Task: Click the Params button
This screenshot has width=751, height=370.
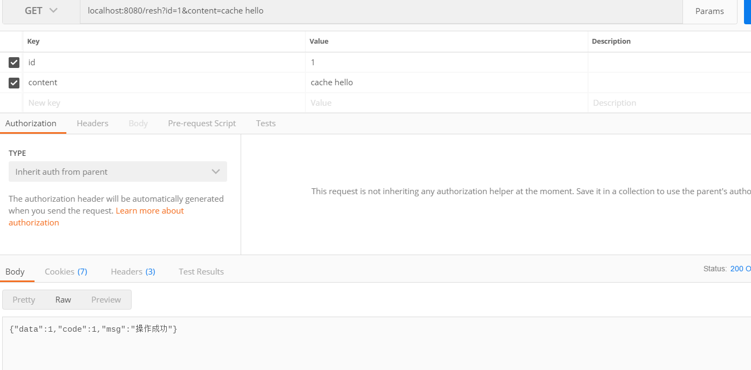Action: click(x=709, y=11)
